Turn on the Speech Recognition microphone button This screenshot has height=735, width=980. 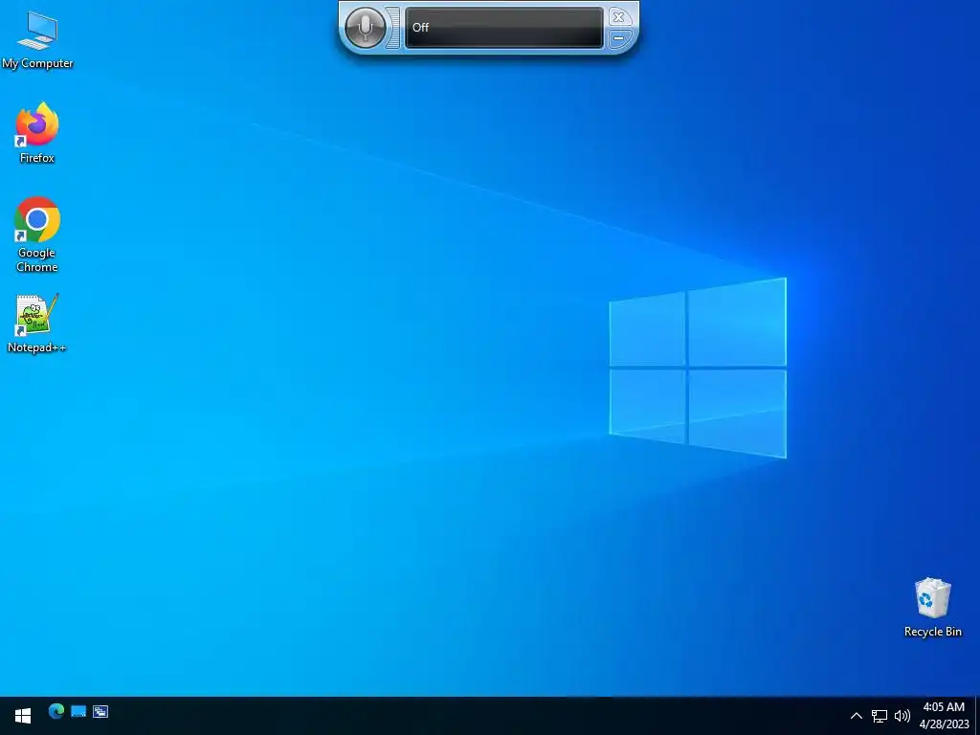(x=365, y=28)
